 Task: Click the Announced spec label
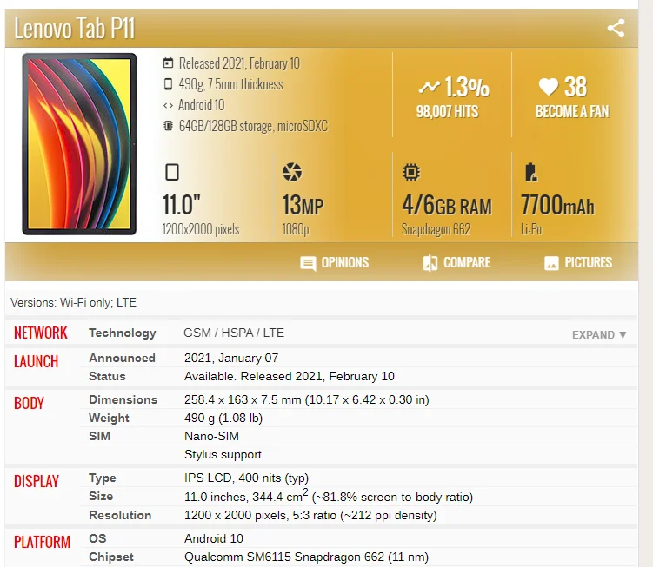pos(122,358)
